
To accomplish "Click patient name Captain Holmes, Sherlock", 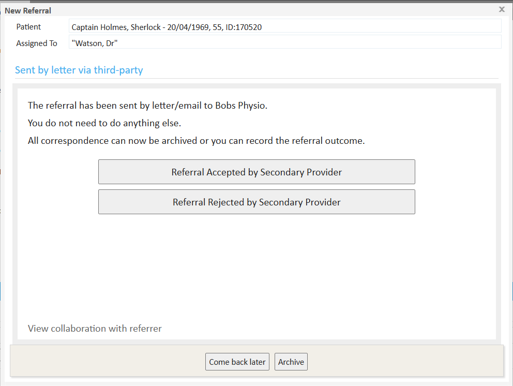I will (116, 27).
